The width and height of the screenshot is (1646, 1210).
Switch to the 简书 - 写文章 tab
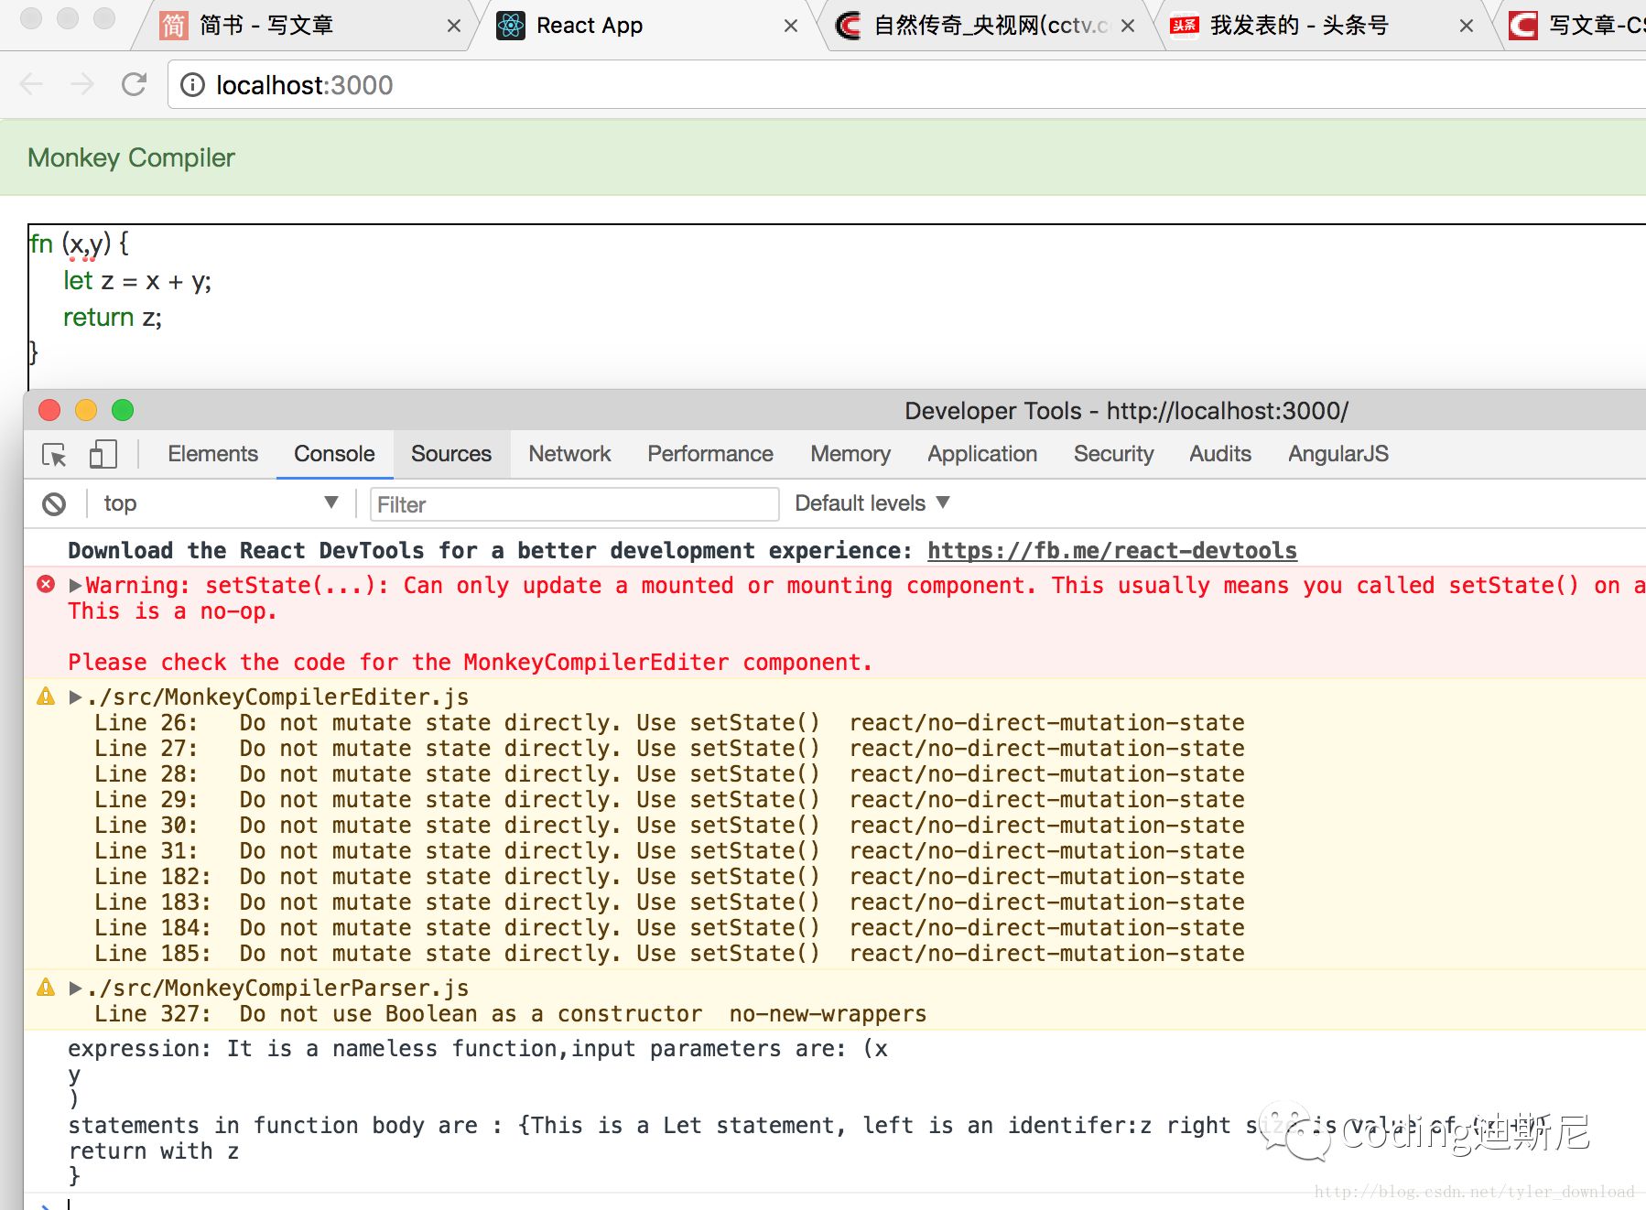[307, 26]
